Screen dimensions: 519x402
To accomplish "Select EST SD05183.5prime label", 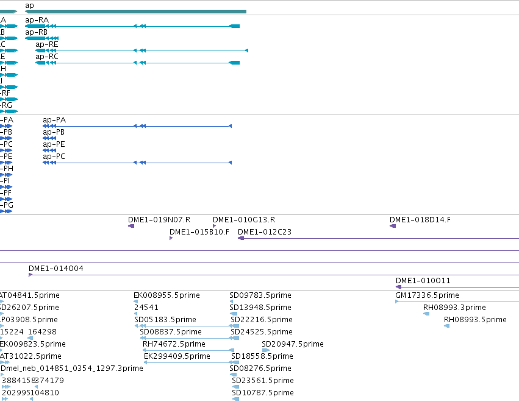I will [x=165, y=320].
